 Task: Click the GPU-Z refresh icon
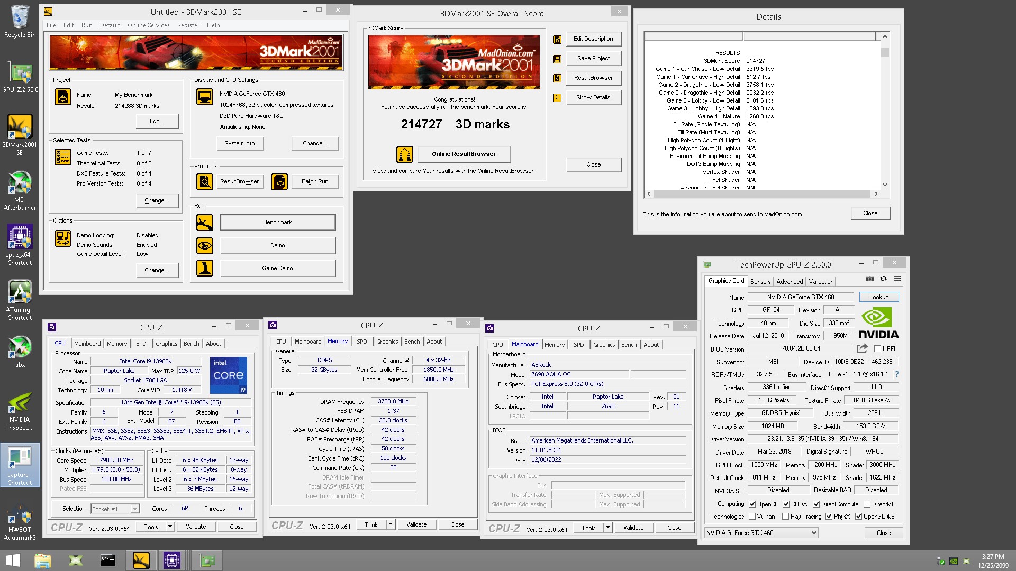click(x=883, y=279)
